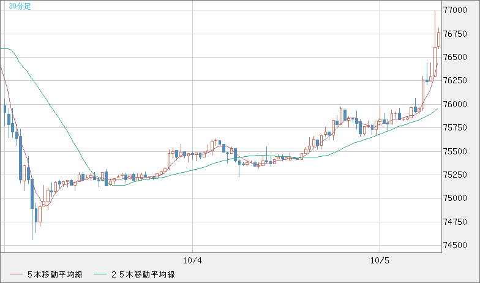Select the 75750 price axis label

(x=456, y=127)
